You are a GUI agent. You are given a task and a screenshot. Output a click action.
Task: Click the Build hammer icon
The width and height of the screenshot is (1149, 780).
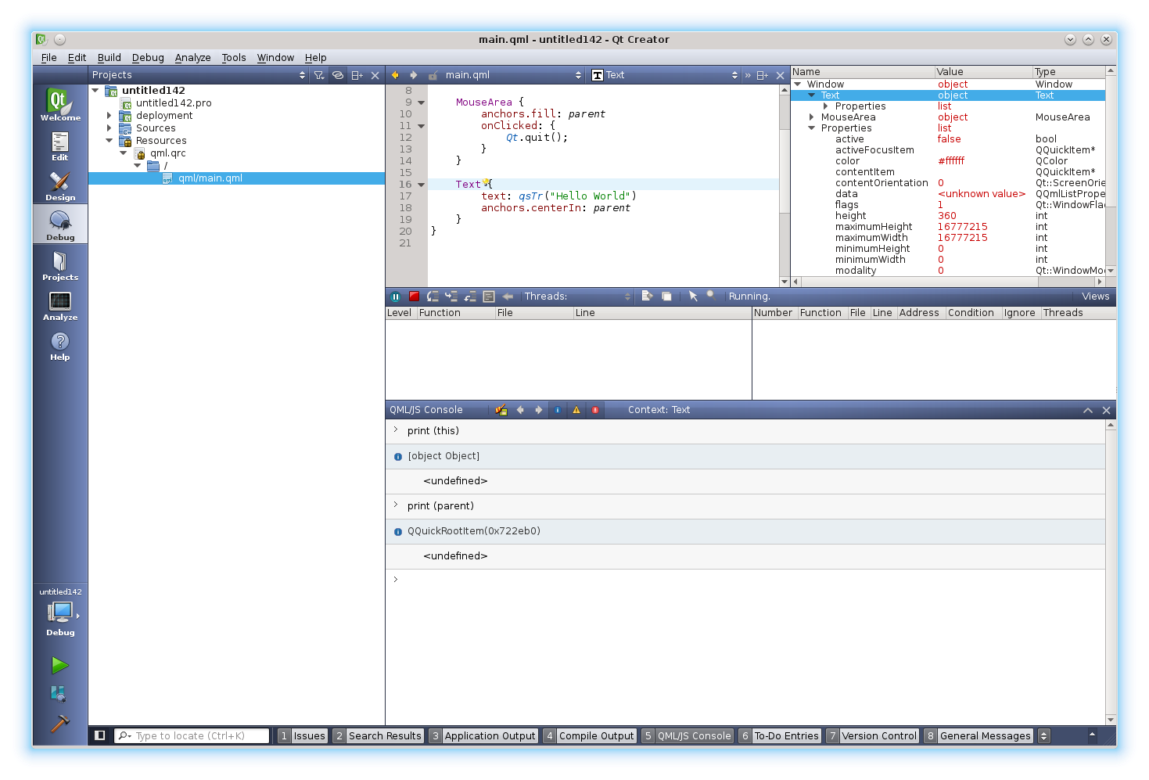[x=60, y=723]
